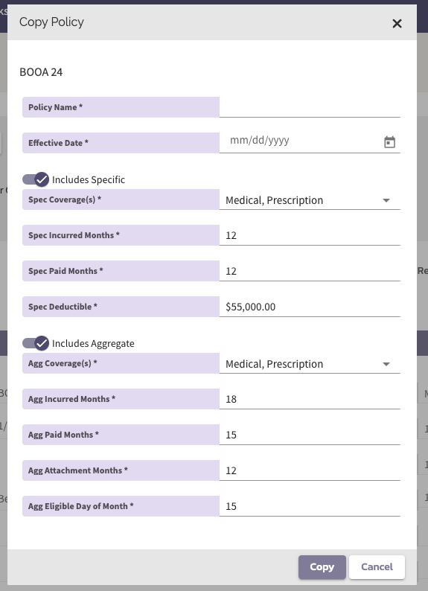Viewport: 428px width, 591px height.
Task: Click the Cancel button
Action: click(x=377, y=567)
